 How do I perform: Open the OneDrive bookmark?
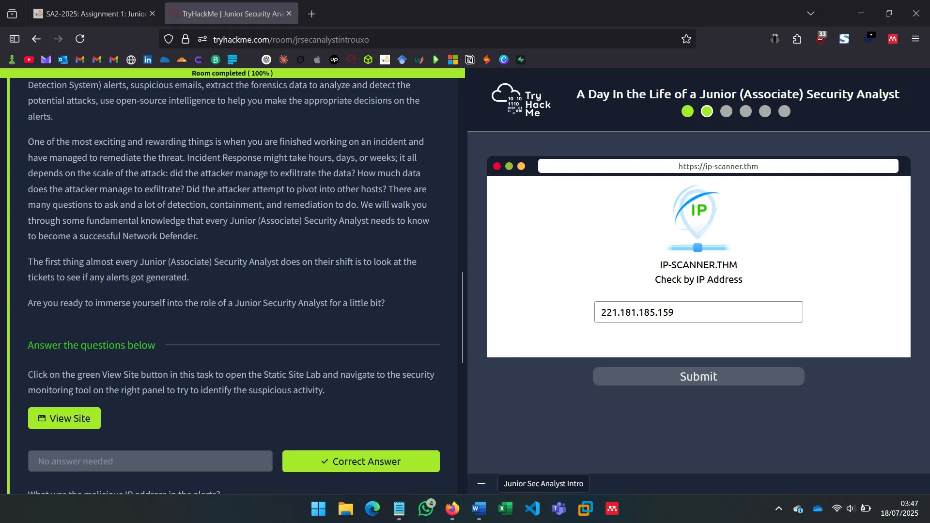[165, 59]
